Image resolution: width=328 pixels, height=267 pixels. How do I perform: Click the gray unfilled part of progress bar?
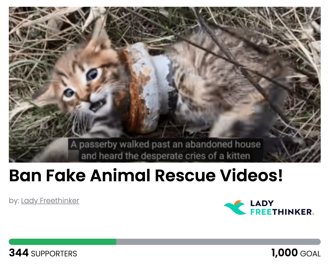pyautogui.click(x=218, y=242)
